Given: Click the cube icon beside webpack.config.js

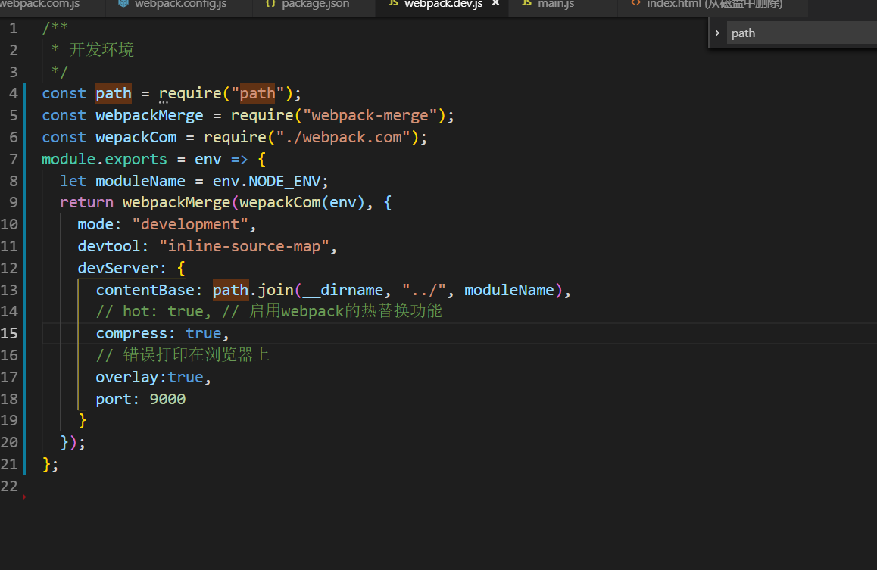Looking at the screenshot, I should 122,5.
